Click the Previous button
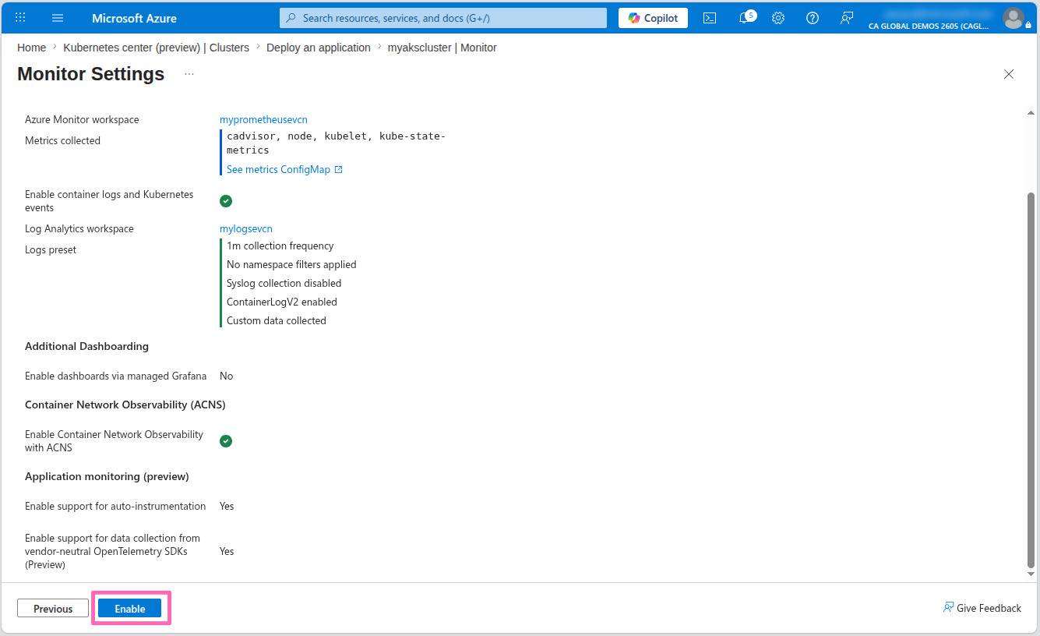The image size is (1040, 636). (x=53, y=609)
